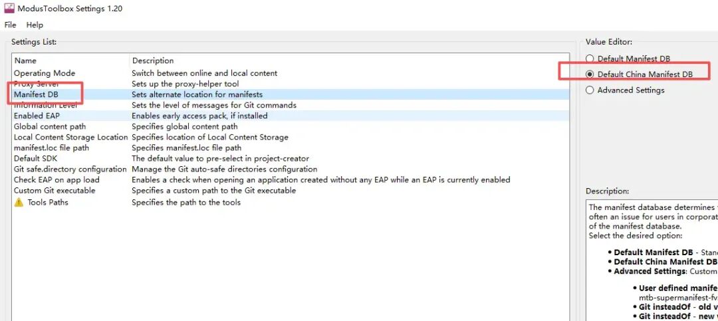Select the Global content path setting
The image size is (718, 321).
[x=291, y=126]
